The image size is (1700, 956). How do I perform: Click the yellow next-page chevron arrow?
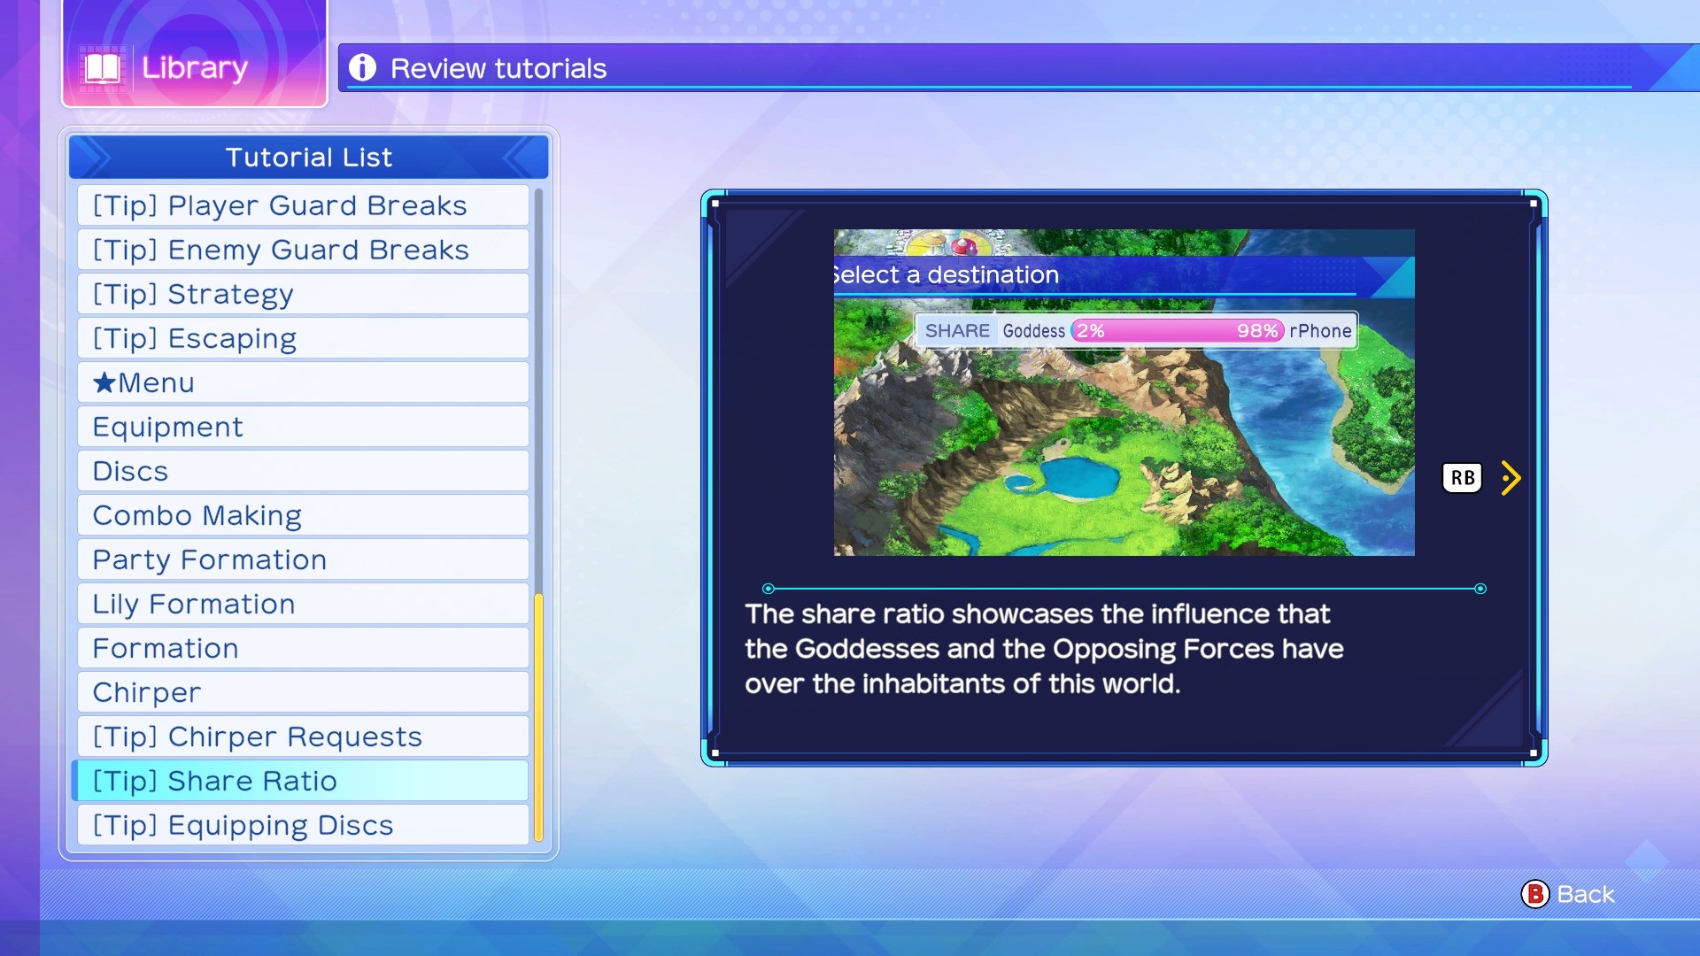coord(1511,478)
